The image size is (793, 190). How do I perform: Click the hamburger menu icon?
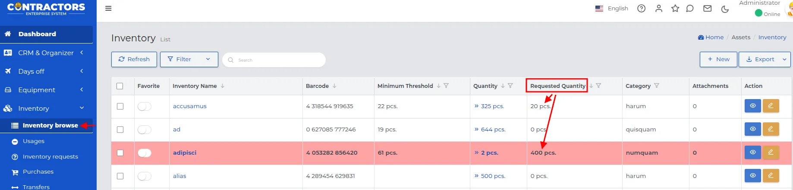108,8
